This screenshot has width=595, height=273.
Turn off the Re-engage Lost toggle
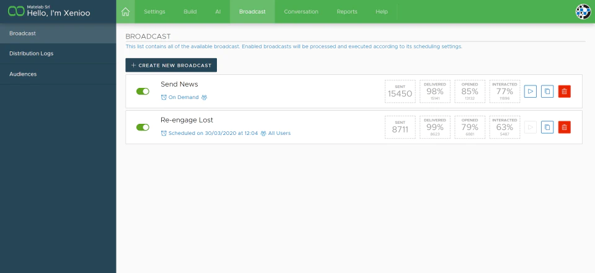pos(143,127)
